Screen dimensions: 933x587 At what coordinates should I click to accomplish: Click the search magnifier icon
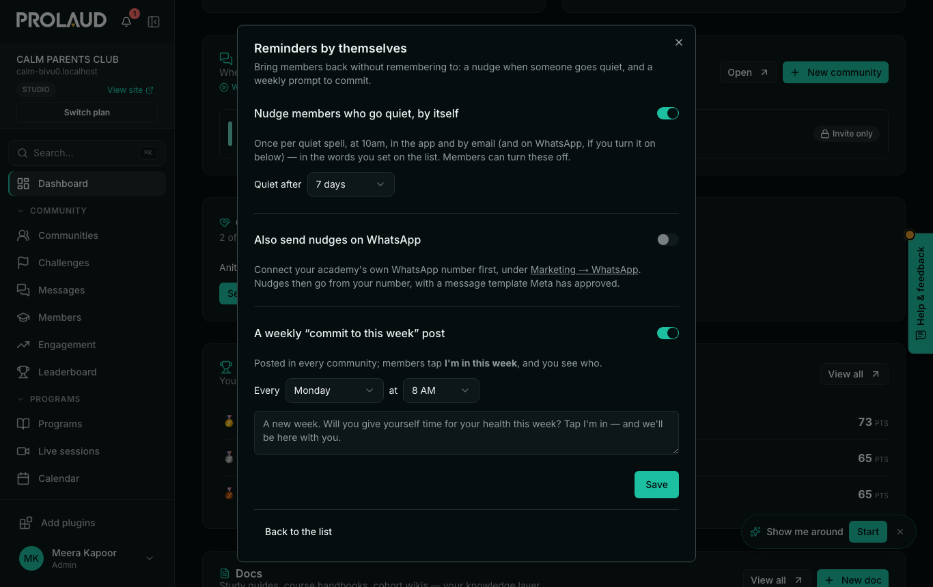click(x=23, y=153)
